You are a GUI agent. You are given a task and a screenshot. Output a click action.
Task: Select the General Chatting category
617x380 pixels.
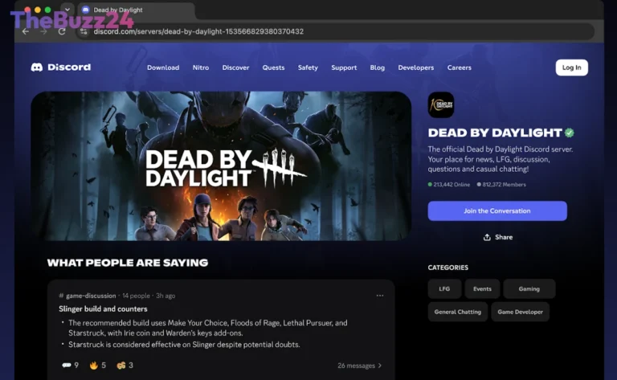click(x=458, y=312)
